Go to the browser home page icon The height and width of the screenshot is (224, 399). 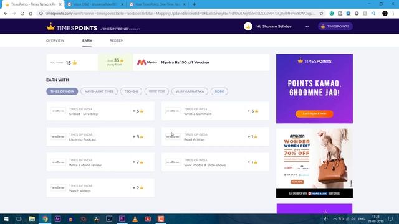click(31, 14)
